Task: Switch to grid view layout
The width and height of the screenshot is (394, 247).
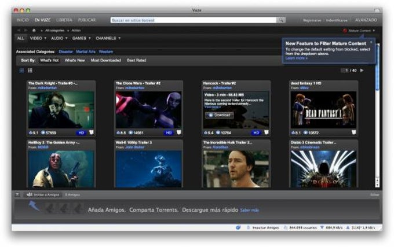Action: point(22,71)
